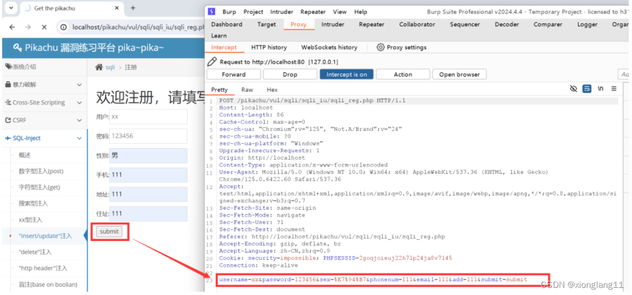Image resolution: width=632 pixels, height=295 pixels.
Task: Switch to the Dashboard tab
Action: [x=227, y=25]
